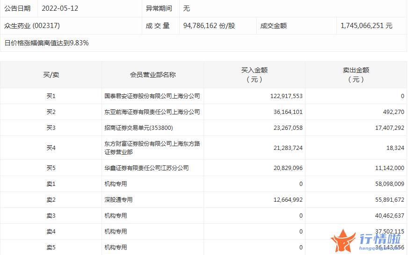This screenshot has height=255, width=408.
Task: Select the 买5 row label
Action: click(x=51, y=168)
